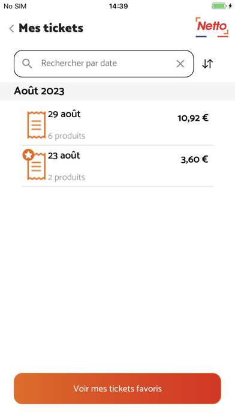Focus the Rechercher par date field
Screen dimensions: 235x418
tap(104, 64)
